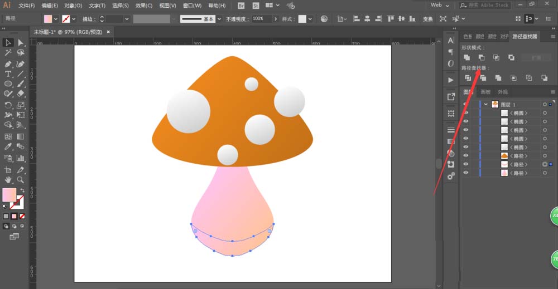This screenshot has height=289, width=558.
Task: Click the Recolor Artwork wheel icon
Action: click(324, 18)
